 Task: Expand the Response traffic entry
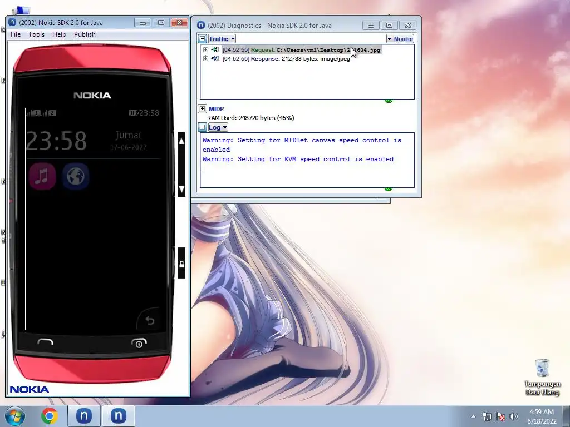(206, 58)
